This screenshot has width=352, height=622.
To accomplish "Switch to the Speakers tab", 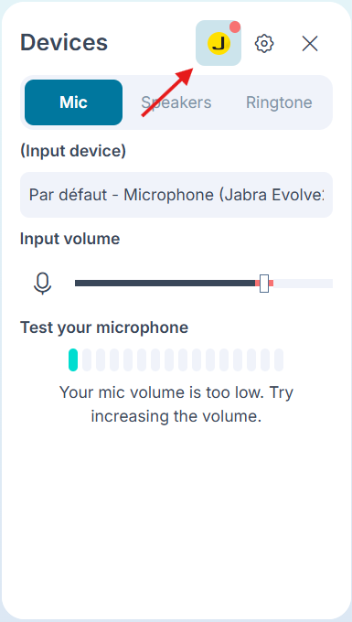I will coord(176,102).
